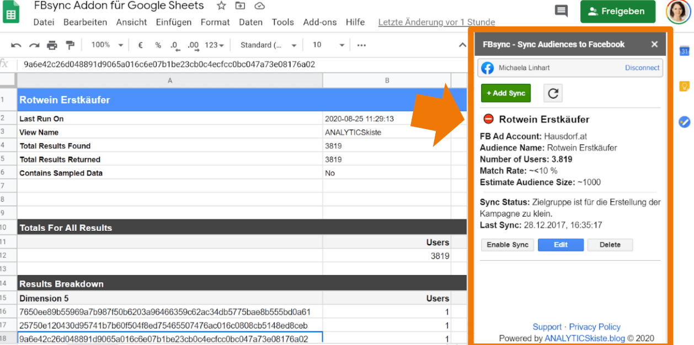Open the zoom 100% dropdown
This screenshot has width=694, height=345.
tap(106, 45)
